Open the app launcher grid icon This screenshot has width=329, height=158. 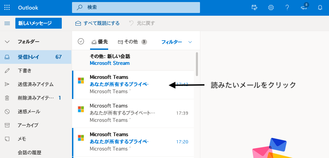pos(7,8)
